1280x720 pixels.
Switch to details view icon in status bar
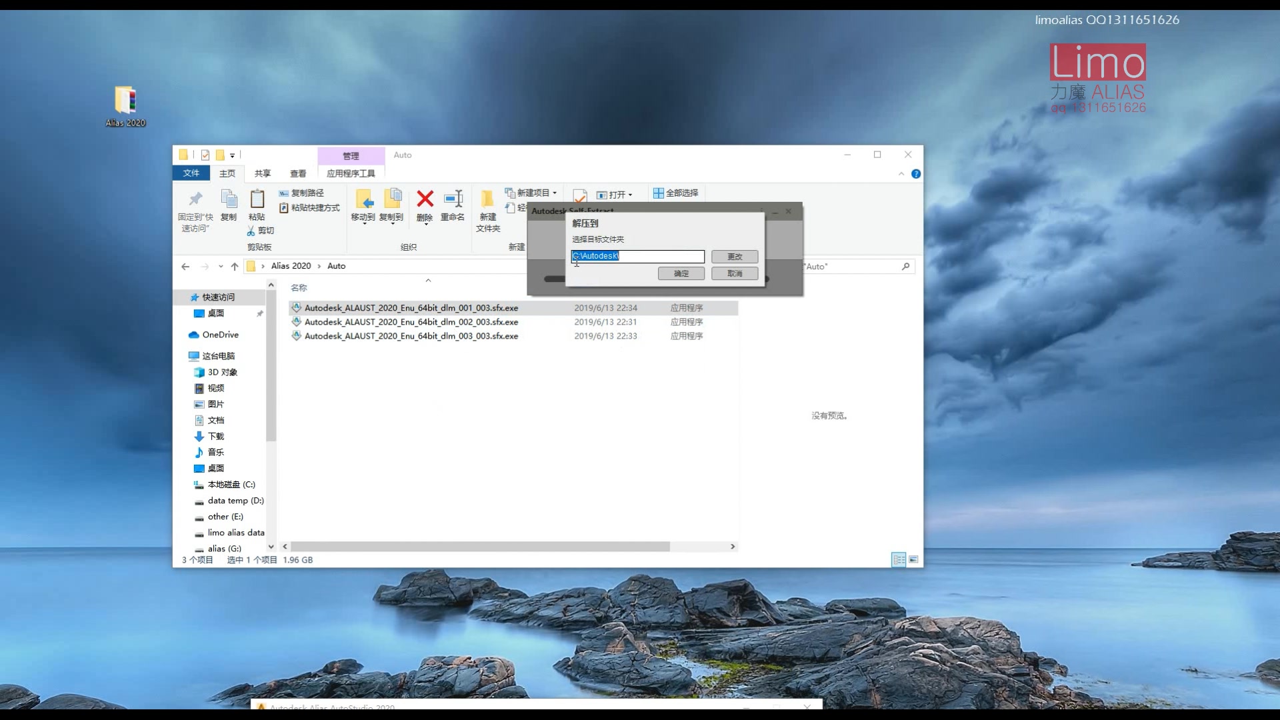tap(899, 560)
